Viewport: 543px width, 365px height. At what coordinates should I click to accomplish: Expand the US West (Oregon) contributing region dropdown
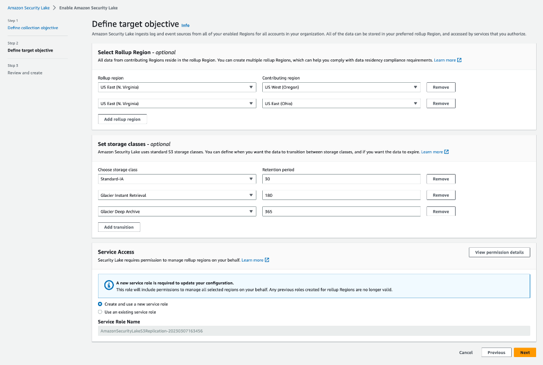coord(341,87)
